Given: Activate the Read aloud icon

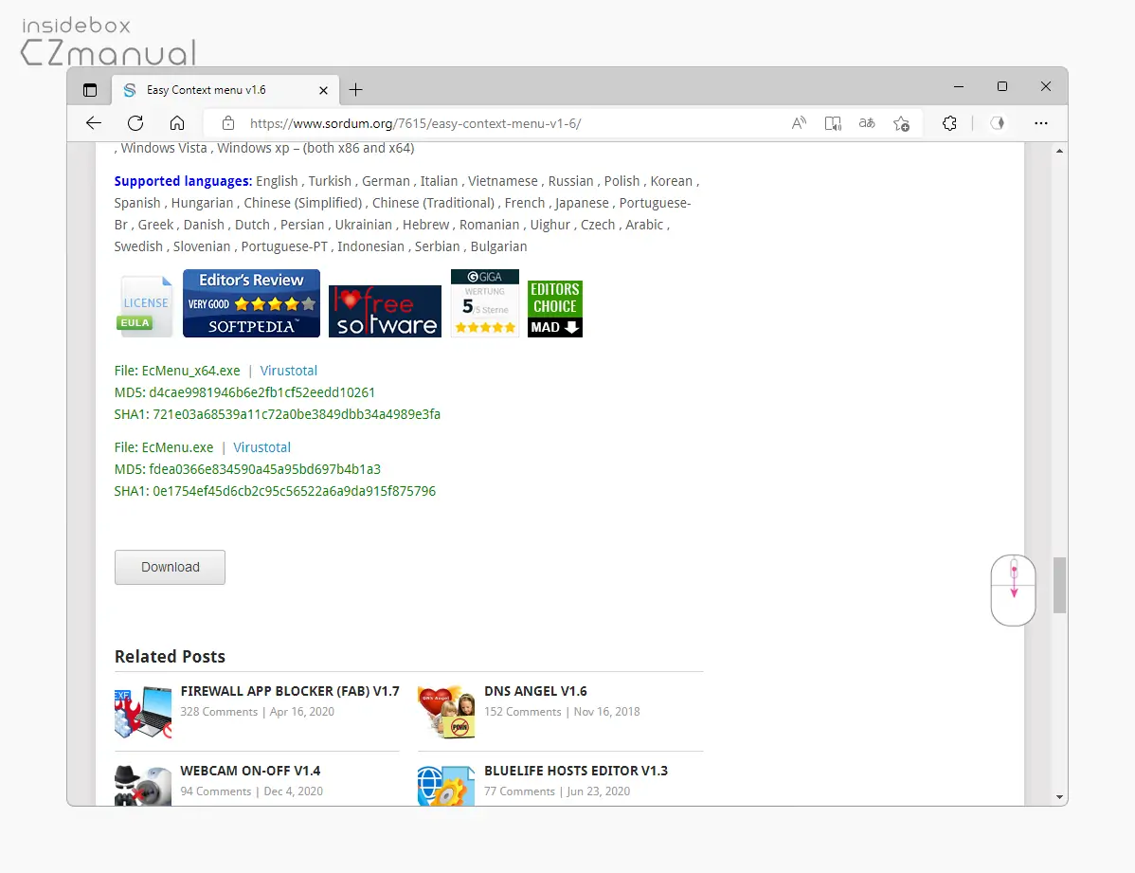Looking at the screenshot, I should coord(799,123).
